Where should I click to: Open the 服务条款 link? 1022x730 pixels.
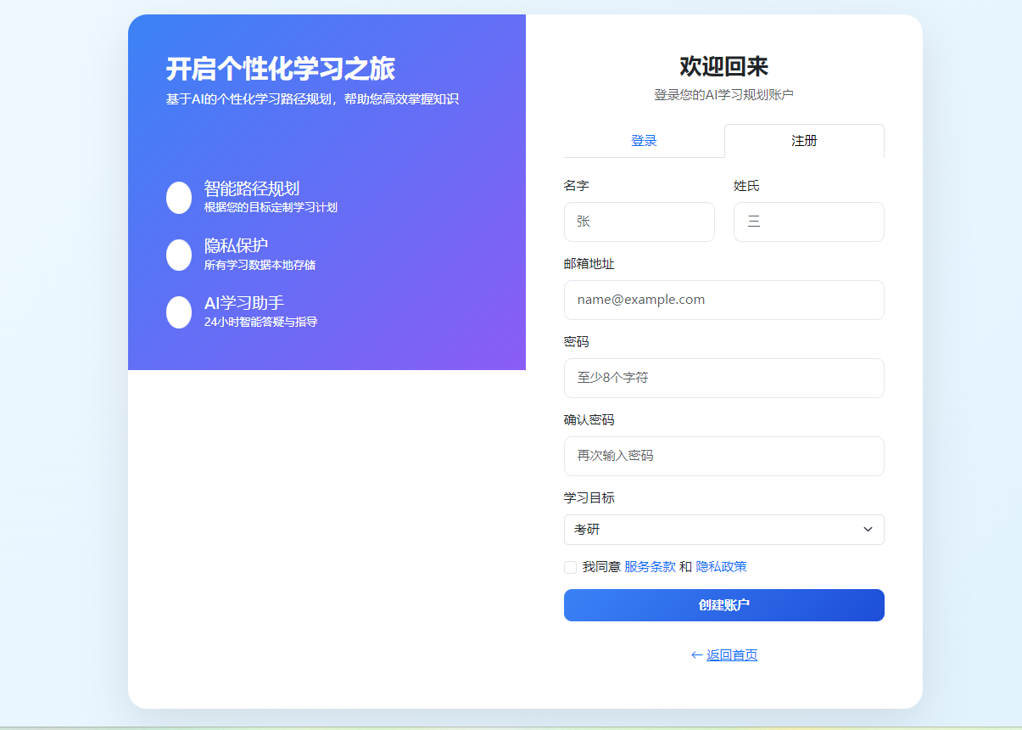pos(648,566)
